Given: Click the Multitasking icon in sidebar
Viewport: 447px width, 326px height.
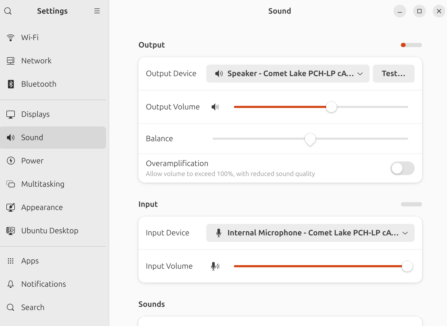Looking at the screenshot, I should (11, 184).
